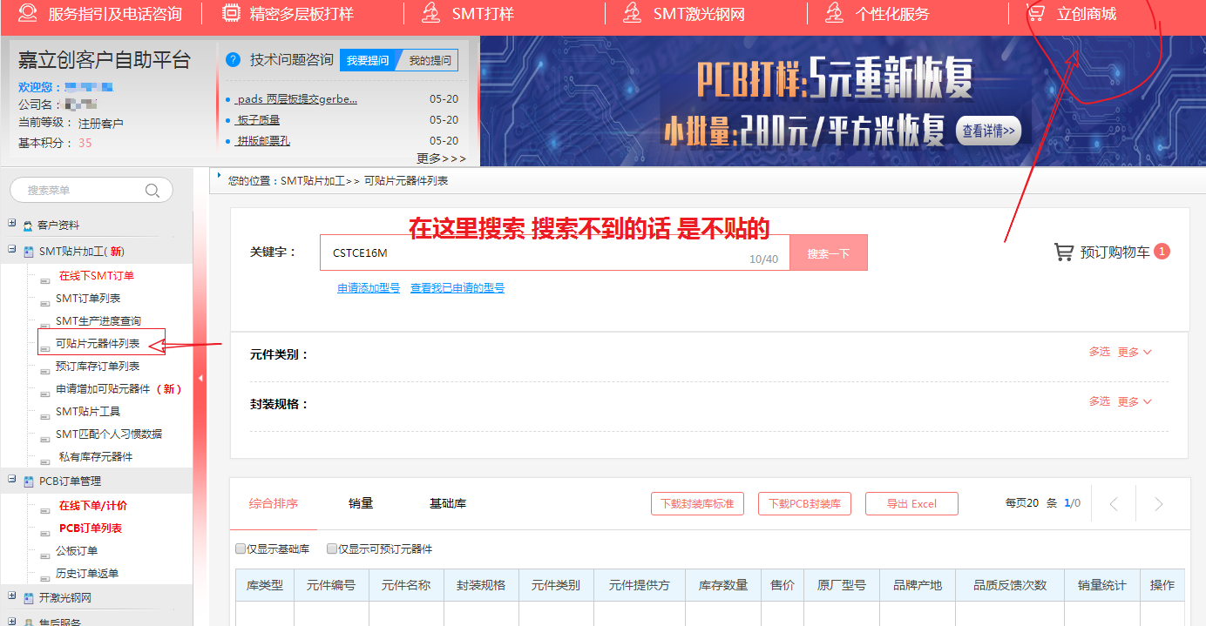1206x626 pixels.
Task: Expand 更多 in the 元件类别 row
Action: 1134,353
